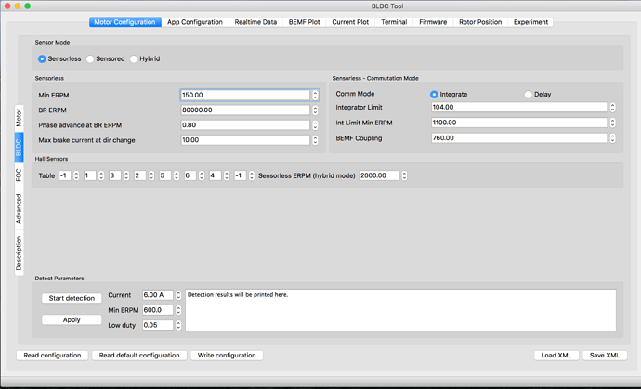Switch commutation mode to Delay
The height and width of the screenshot is (389, 641).
pyautogui.click(x=529, y=94)
